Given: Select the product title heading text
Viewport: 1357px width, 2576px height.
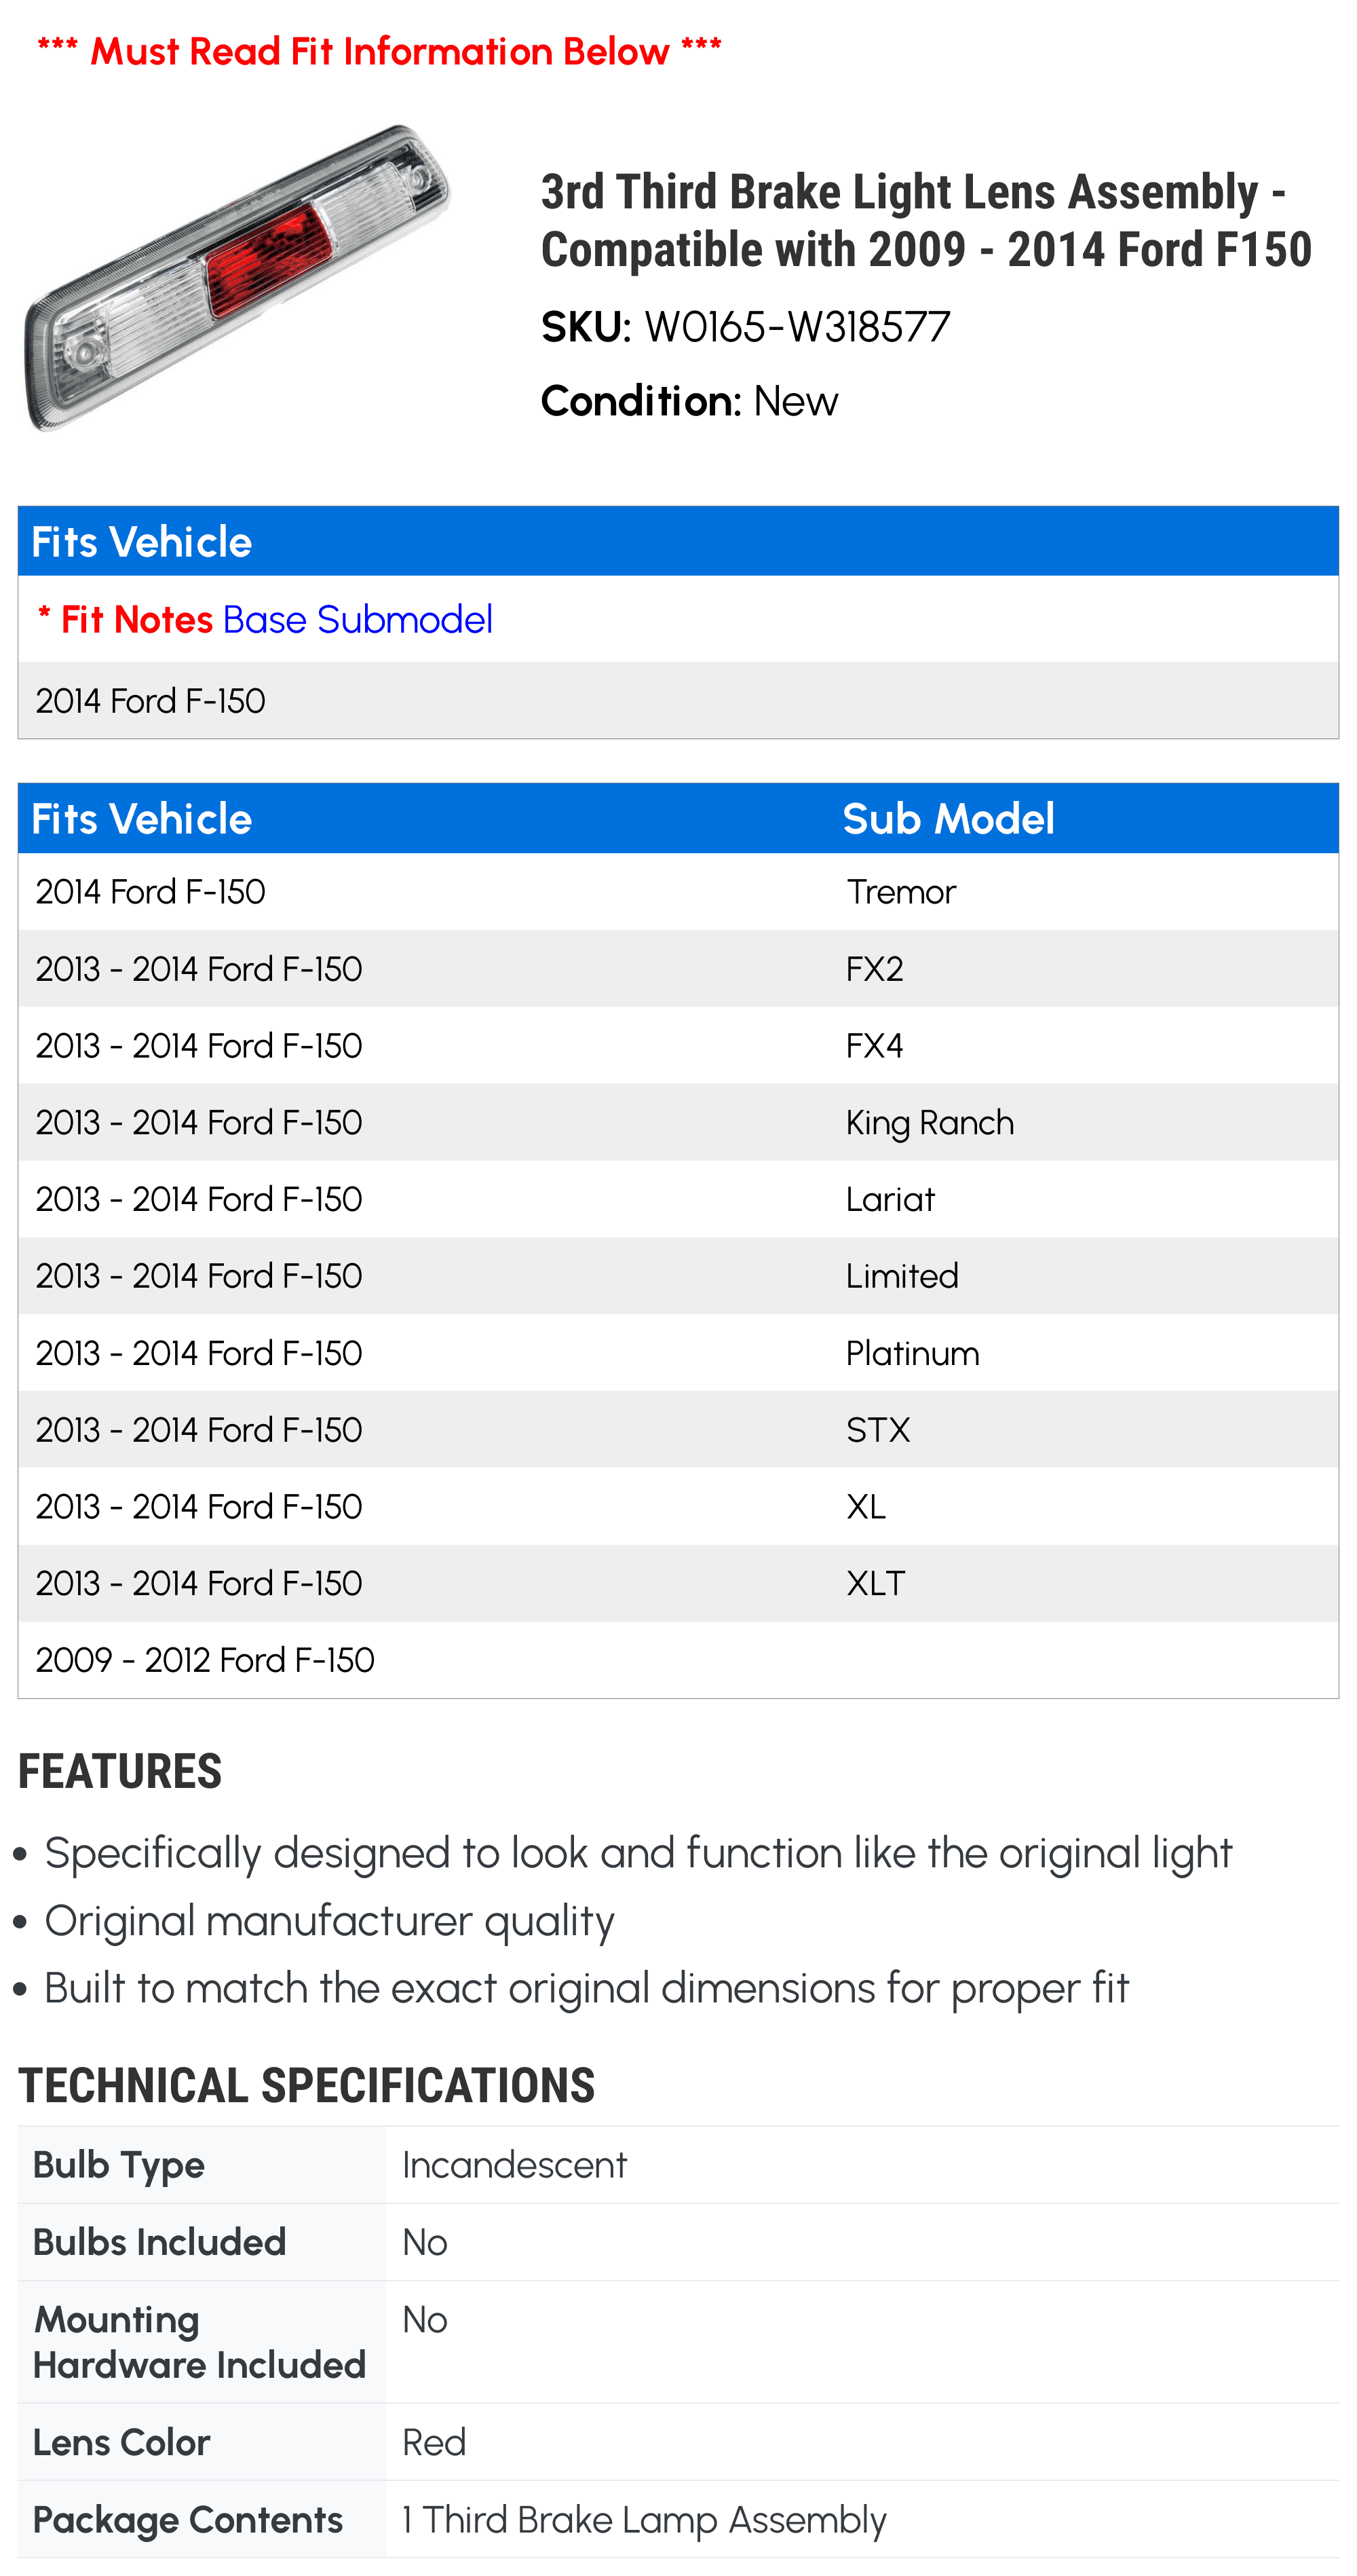Looking at the screenshot, I should coord(925,220).
